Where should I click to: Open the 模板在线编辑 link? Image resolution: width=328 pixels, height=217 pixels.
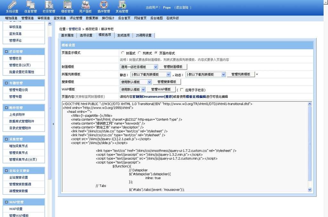[196, 97]
